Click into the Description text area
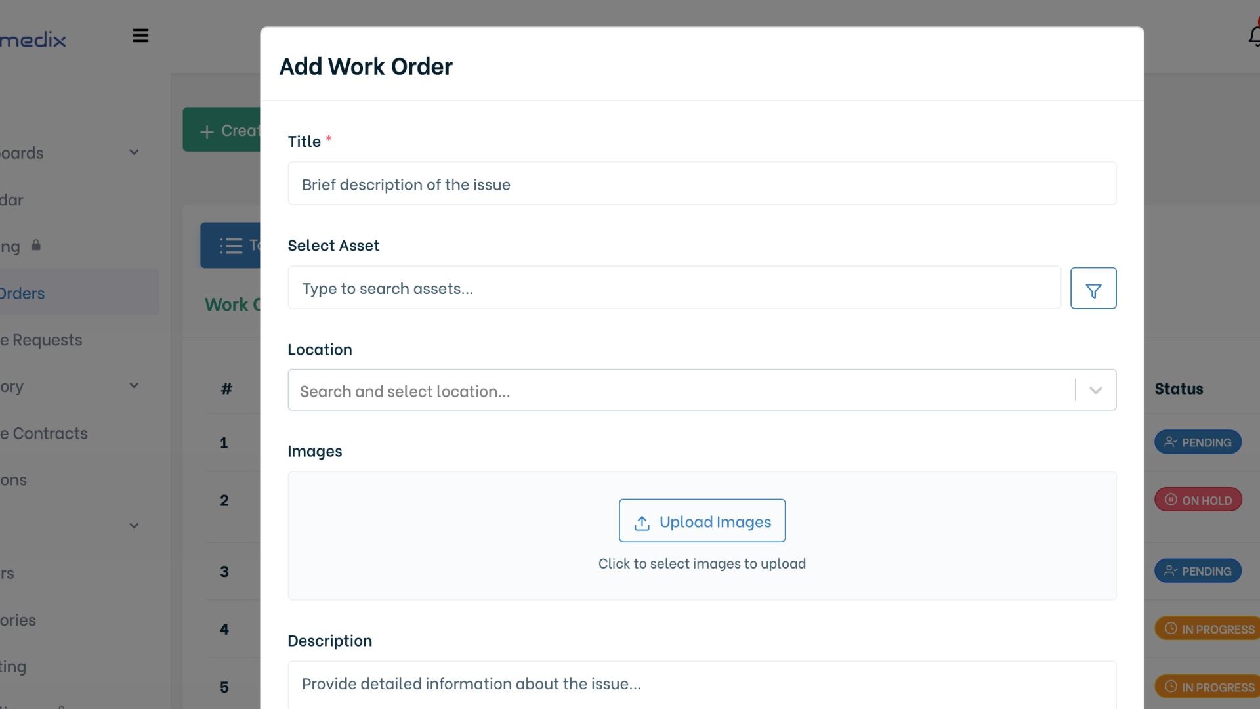1260x709 pixels. pyautogui.click(x=701, y=684)
